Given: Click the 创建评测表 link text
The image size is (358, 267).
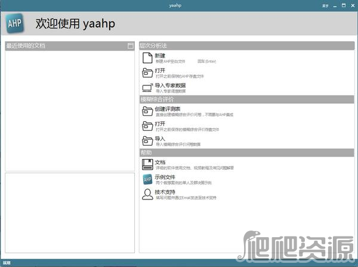Looking at the screenshot, I should pyautogui.click(x=168, y=109).
